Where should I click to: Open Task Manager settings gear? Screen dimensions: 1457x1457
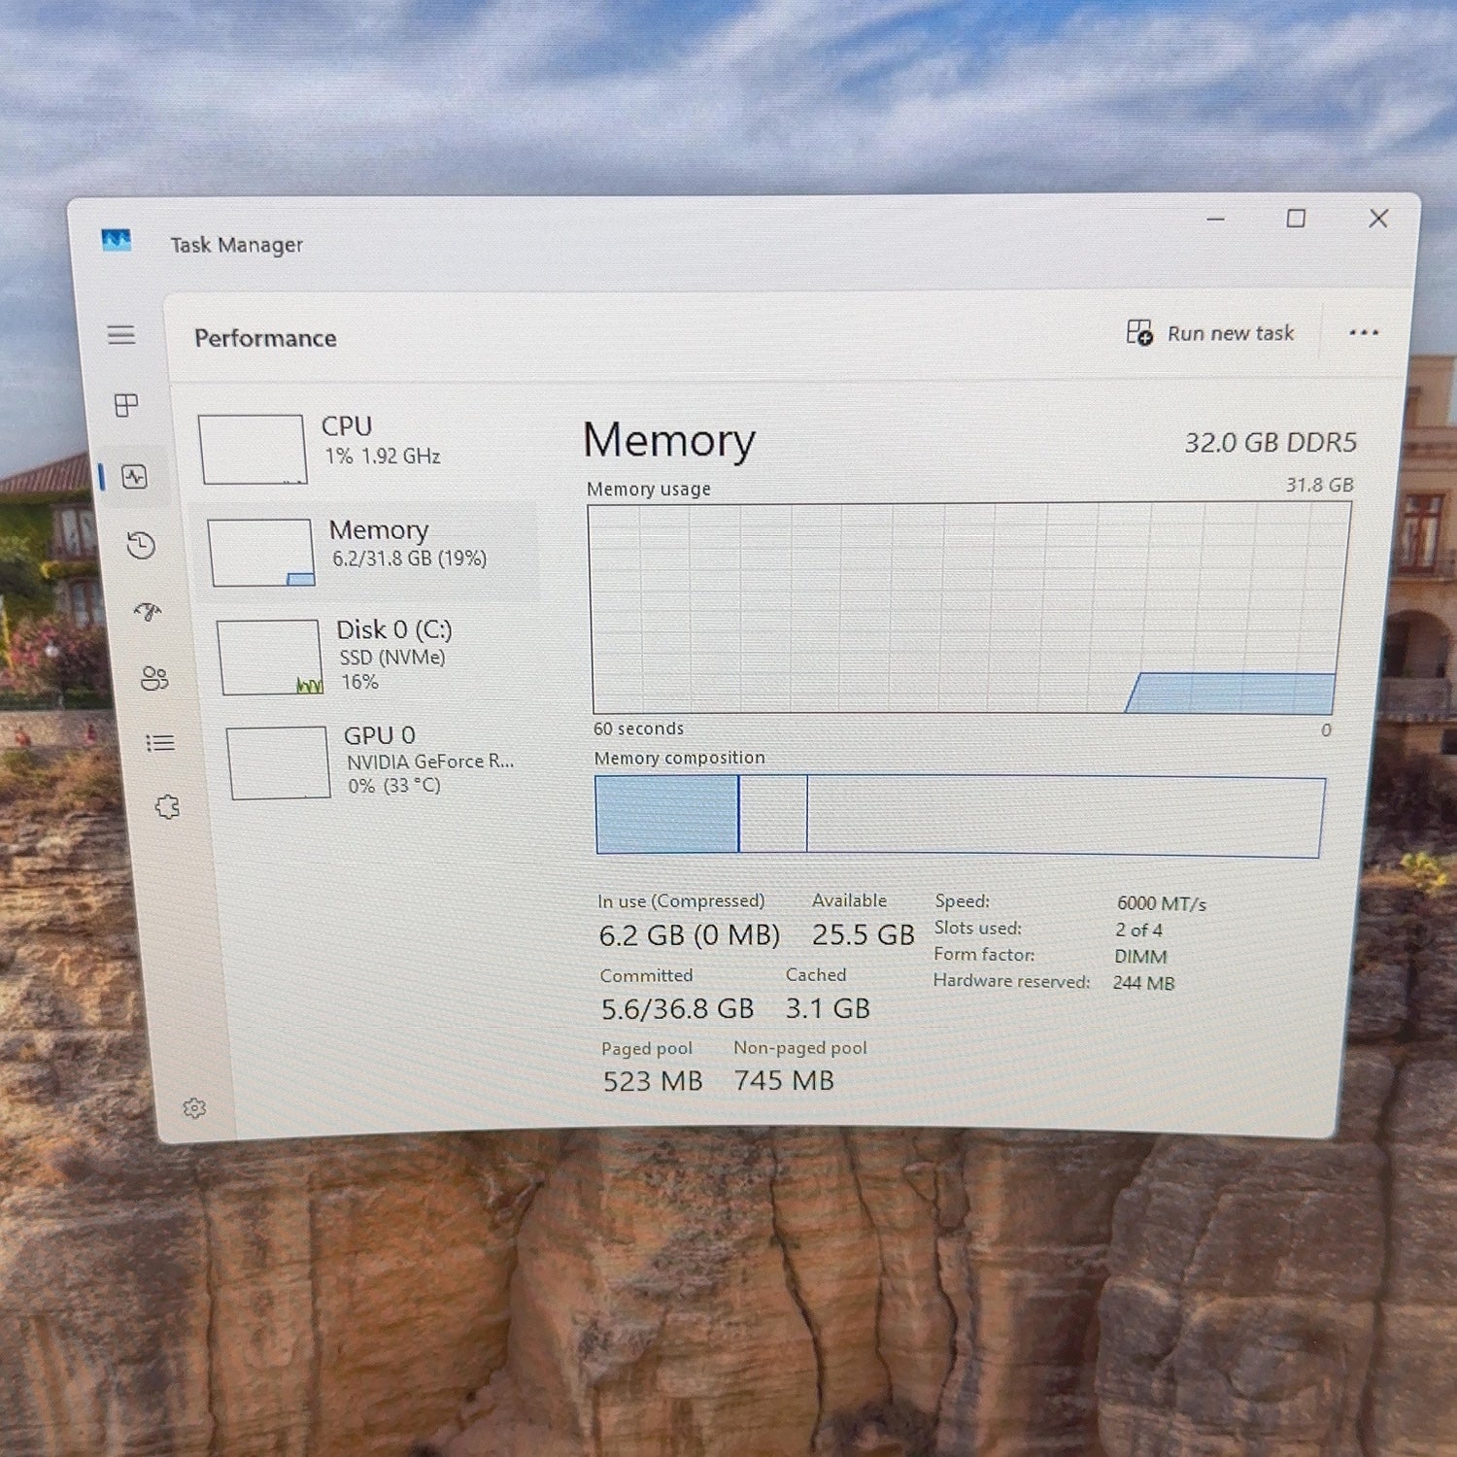(194, 1108)
